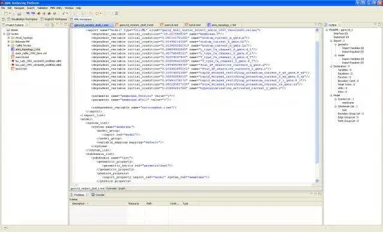Collapse the Model node in Outline

pos(331,96)
